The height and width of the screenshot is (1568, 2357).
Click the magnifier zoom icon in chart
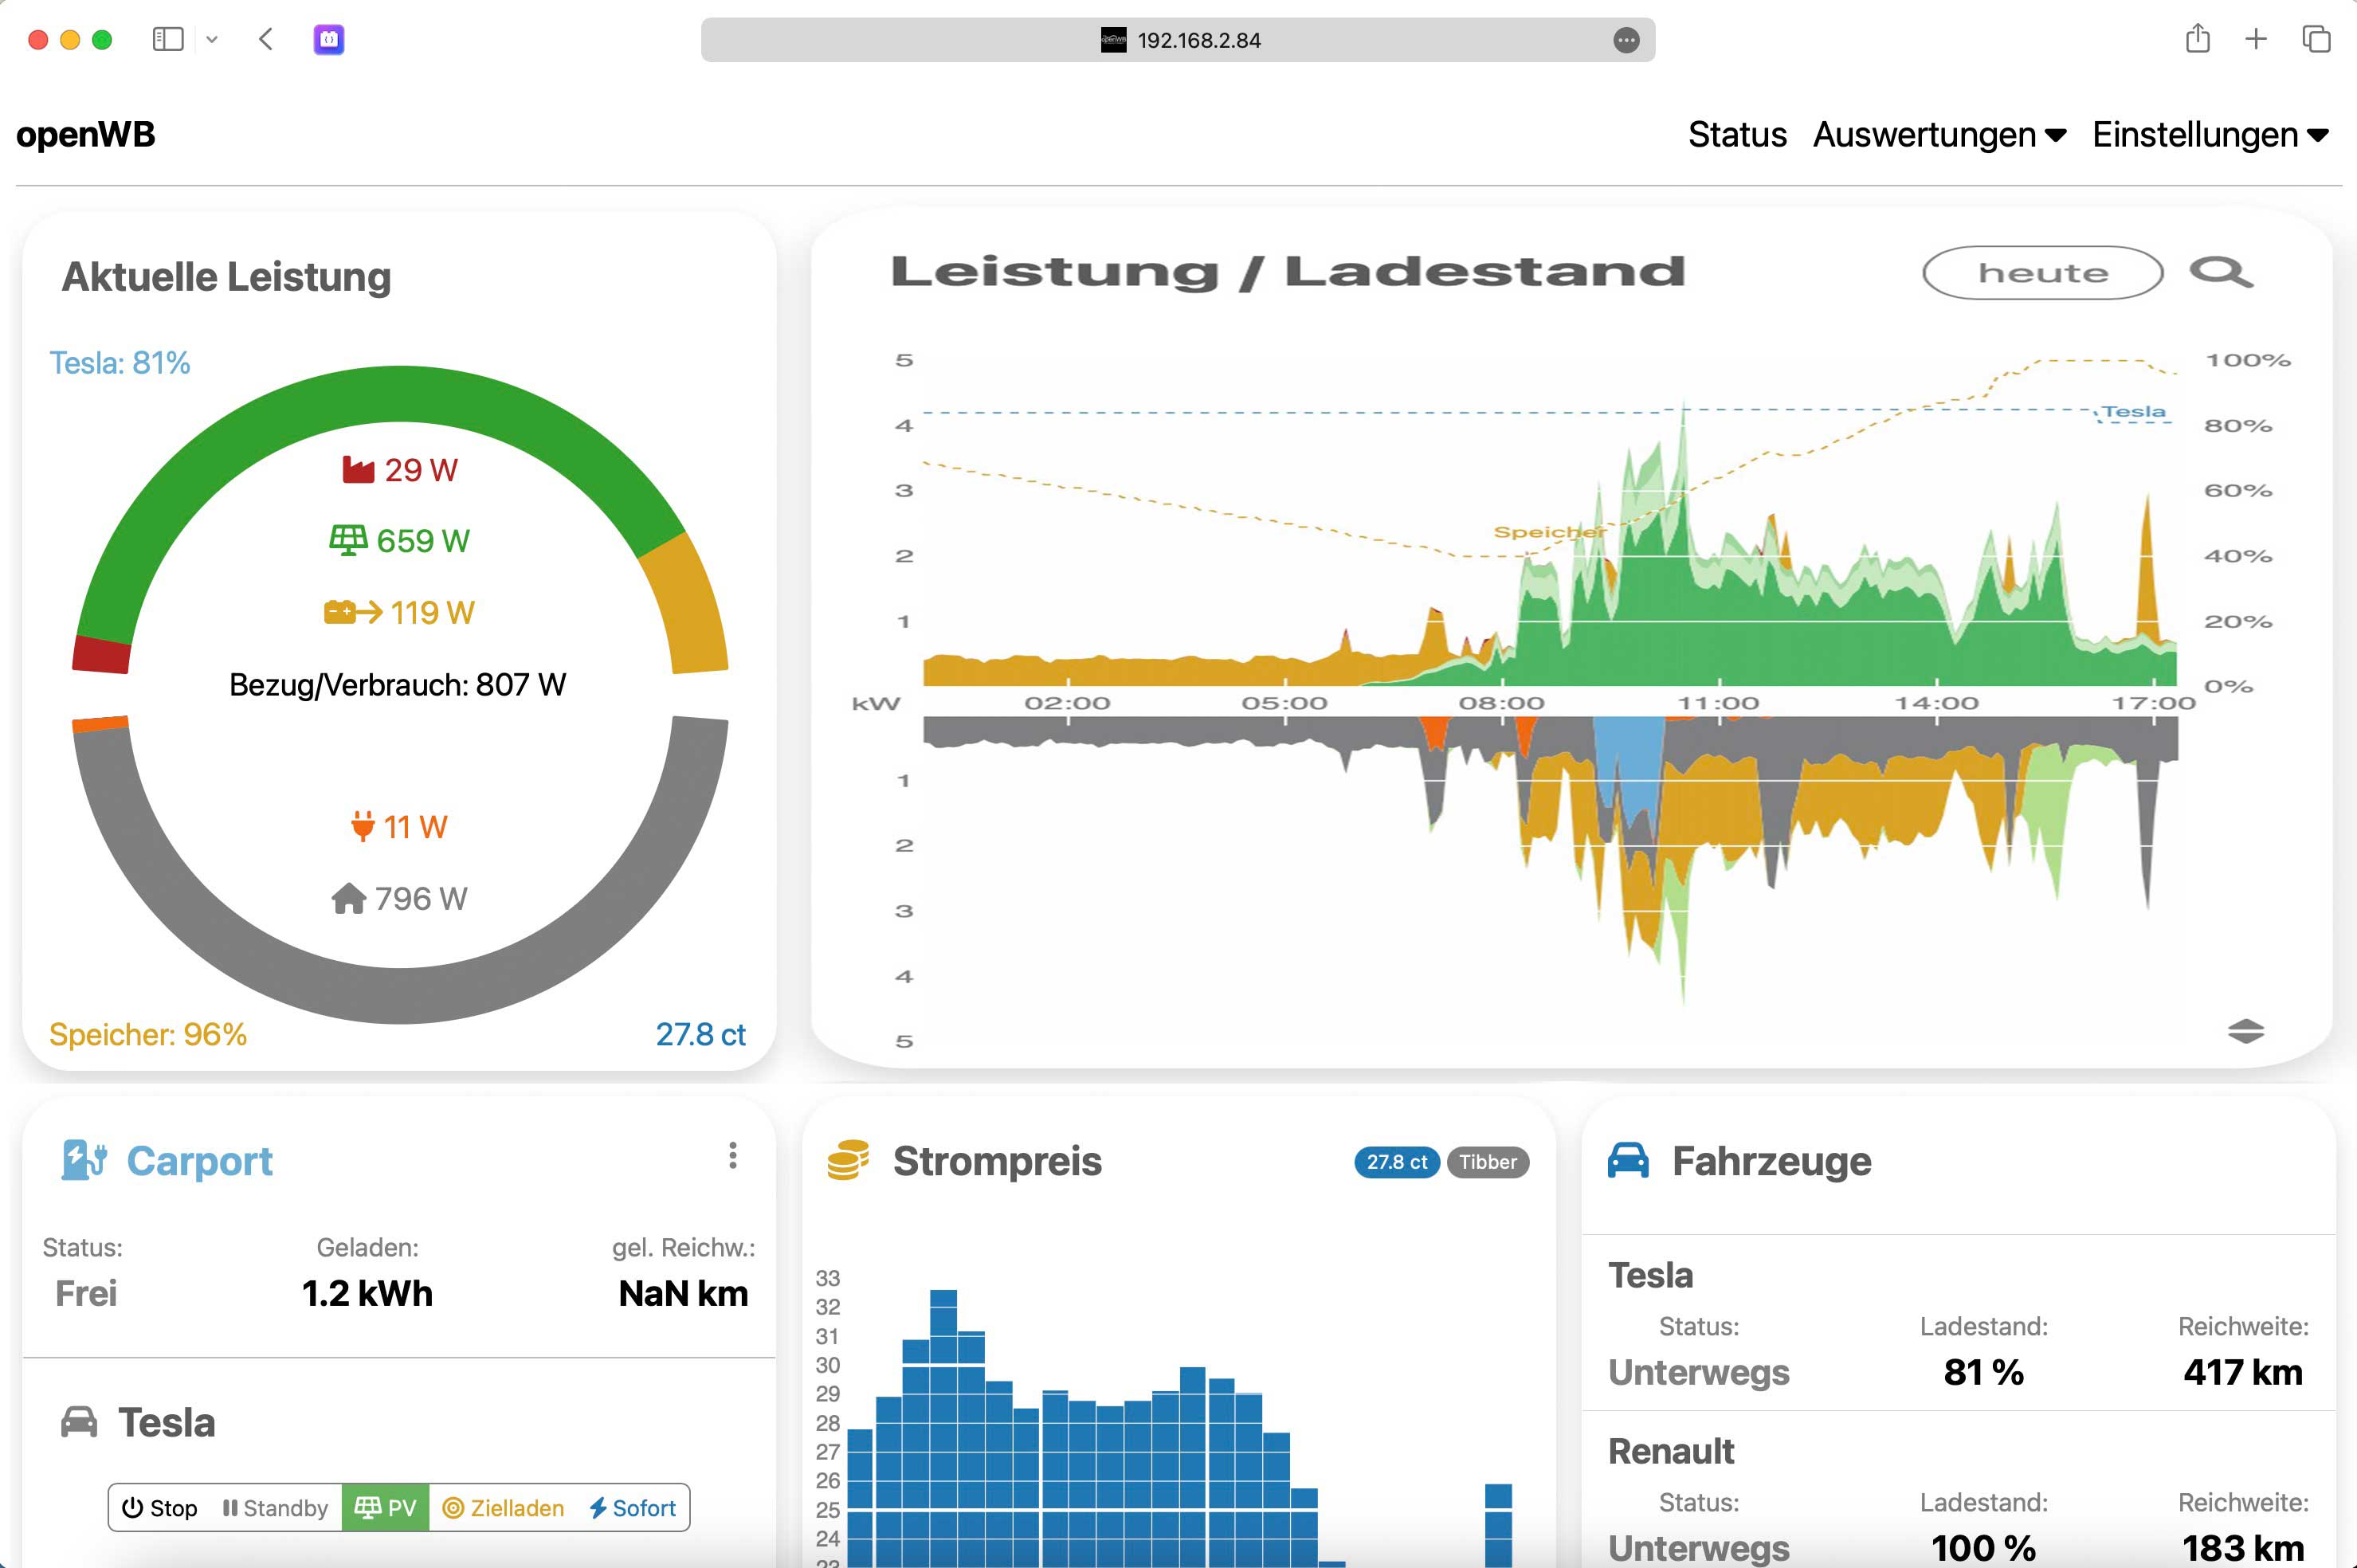2219,272
